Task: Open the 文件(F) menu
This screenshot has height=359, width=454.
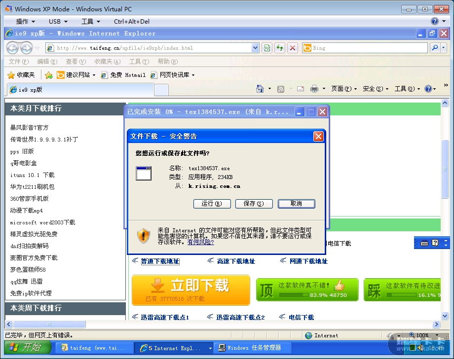Action: pos(19,62)
